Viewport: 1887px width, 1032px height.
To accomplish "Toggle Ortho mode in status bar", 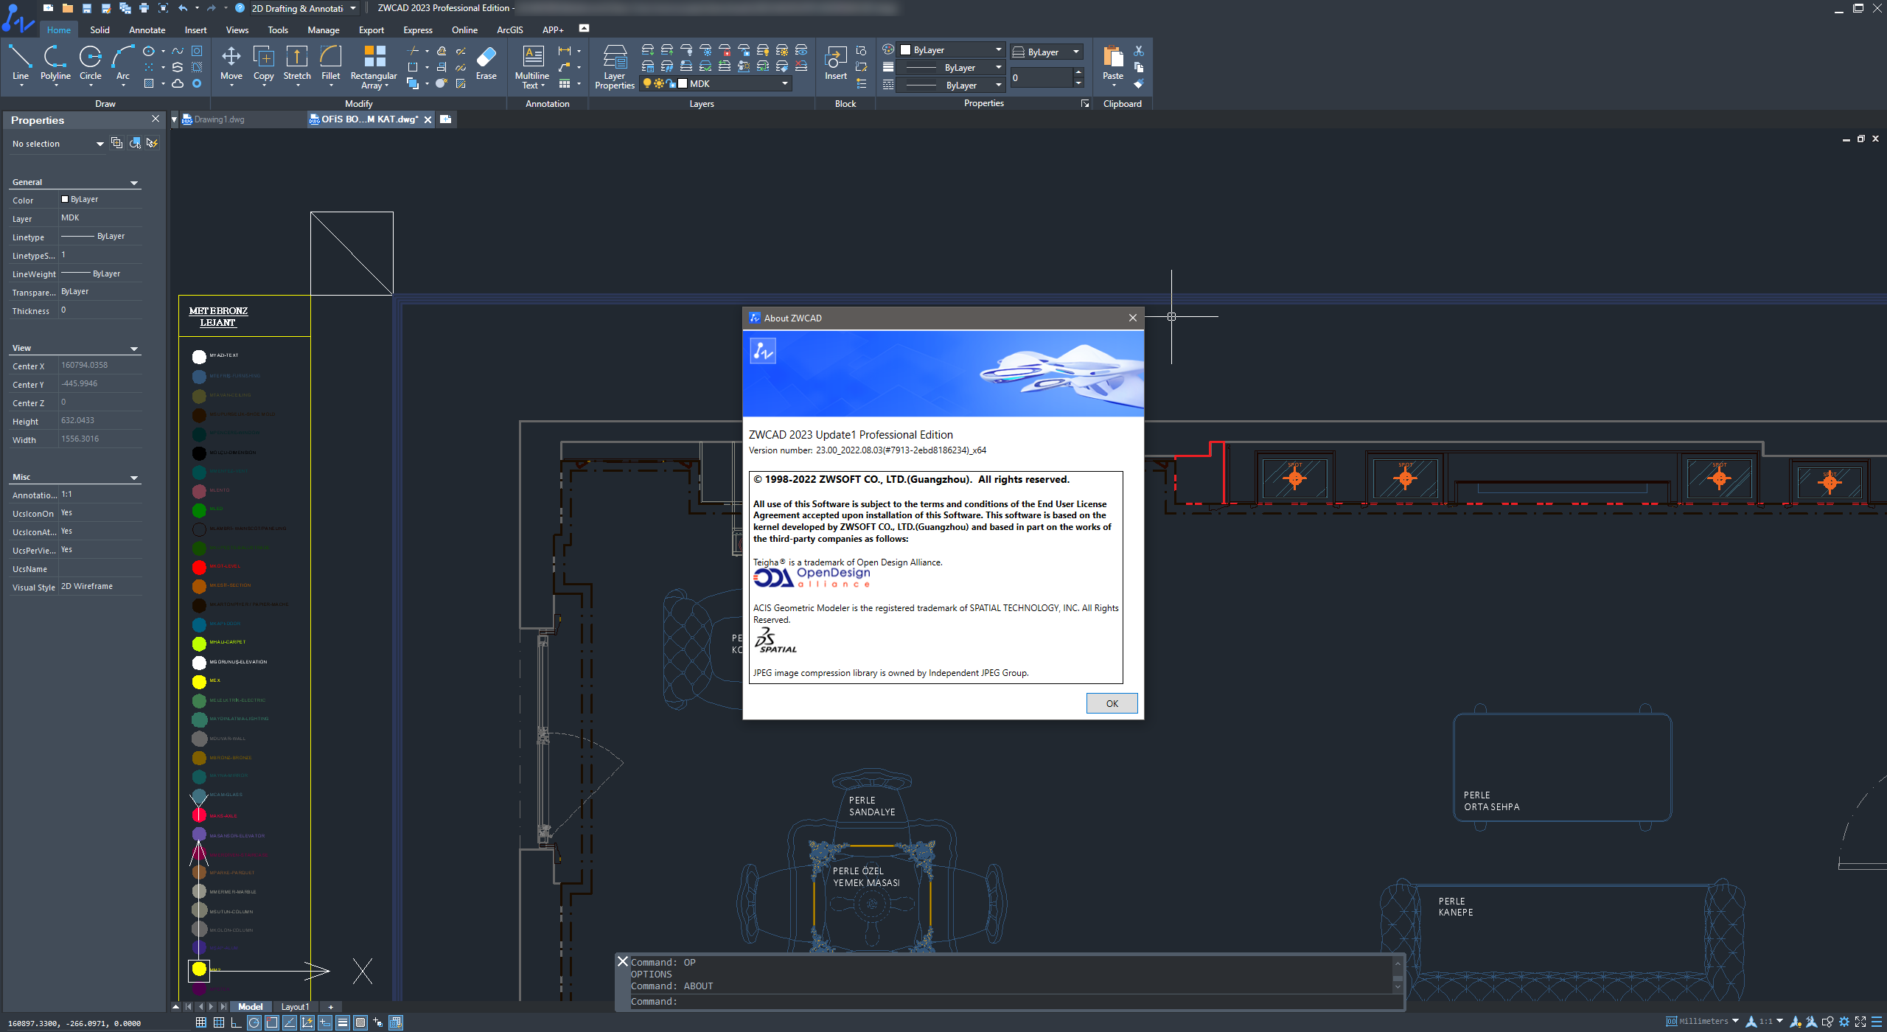I will pos(237,1022).
